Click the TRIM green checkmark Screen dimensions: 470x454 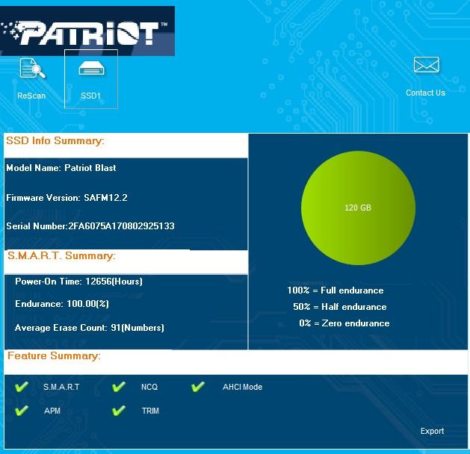(119, 410)
